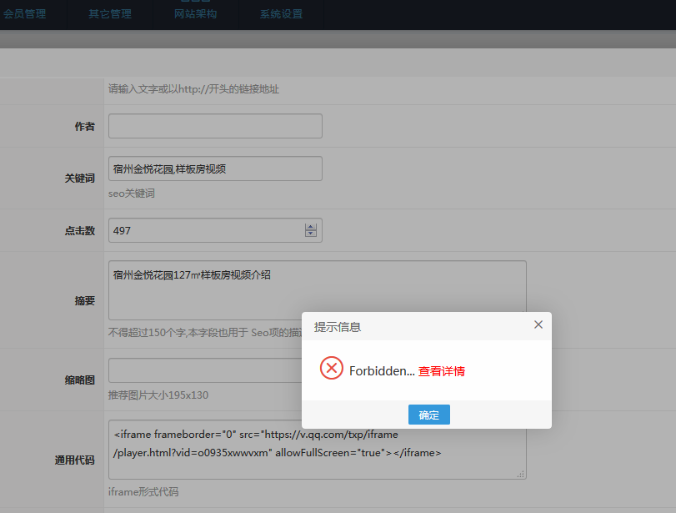This screenshot has width=676, height=513.
Task: Open the 查看详情 link next to Forbidden
Action: [x=440, y=370]
